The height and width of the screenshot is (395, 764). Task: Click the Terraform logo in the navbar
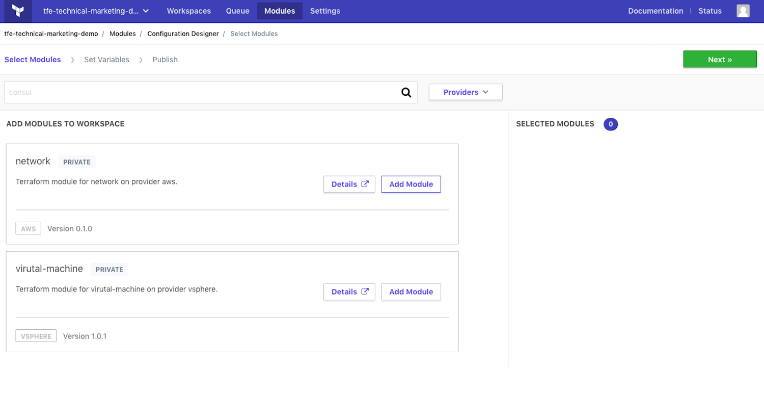(17, 11)
